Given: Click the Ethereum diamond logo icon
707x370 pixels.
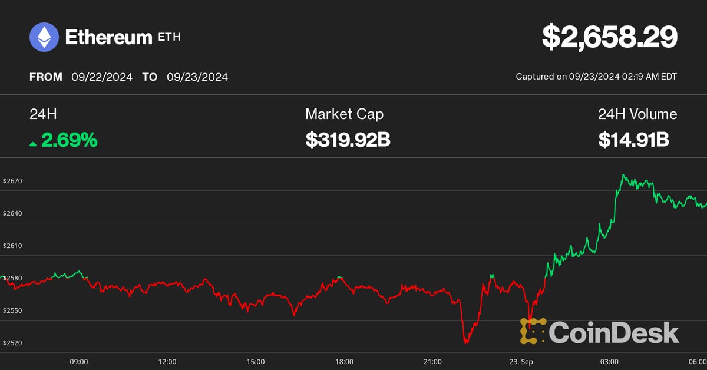Looking at the screenshot, I should [44, 37].
